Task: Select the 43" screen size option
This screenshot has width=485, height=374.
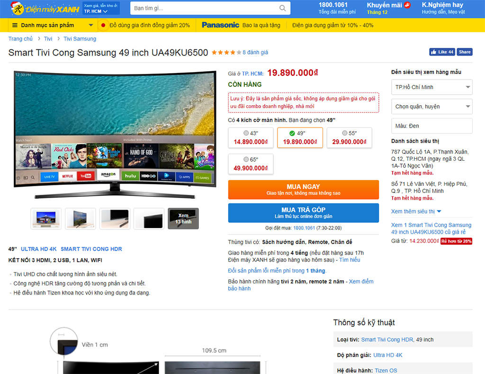Action: [x=251, y=138]
